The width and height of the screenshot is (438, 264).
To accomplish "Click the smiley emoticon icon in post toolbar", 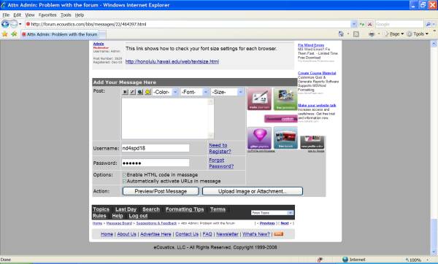I will [147, 92].
